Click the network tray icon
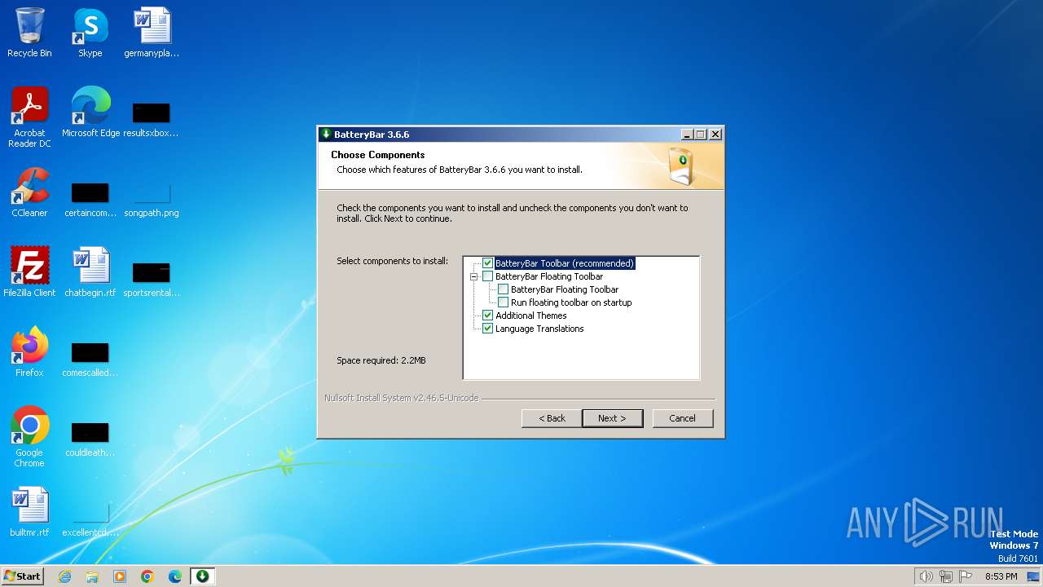1043x587 pixels. [946, 576]
